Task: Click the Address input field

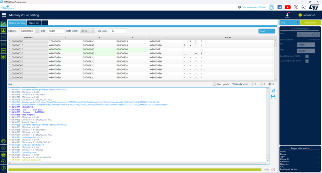Action: click(x=27, y=31)
